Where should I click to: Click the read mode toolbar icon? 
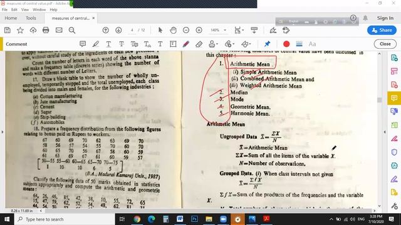coord(254,31)
